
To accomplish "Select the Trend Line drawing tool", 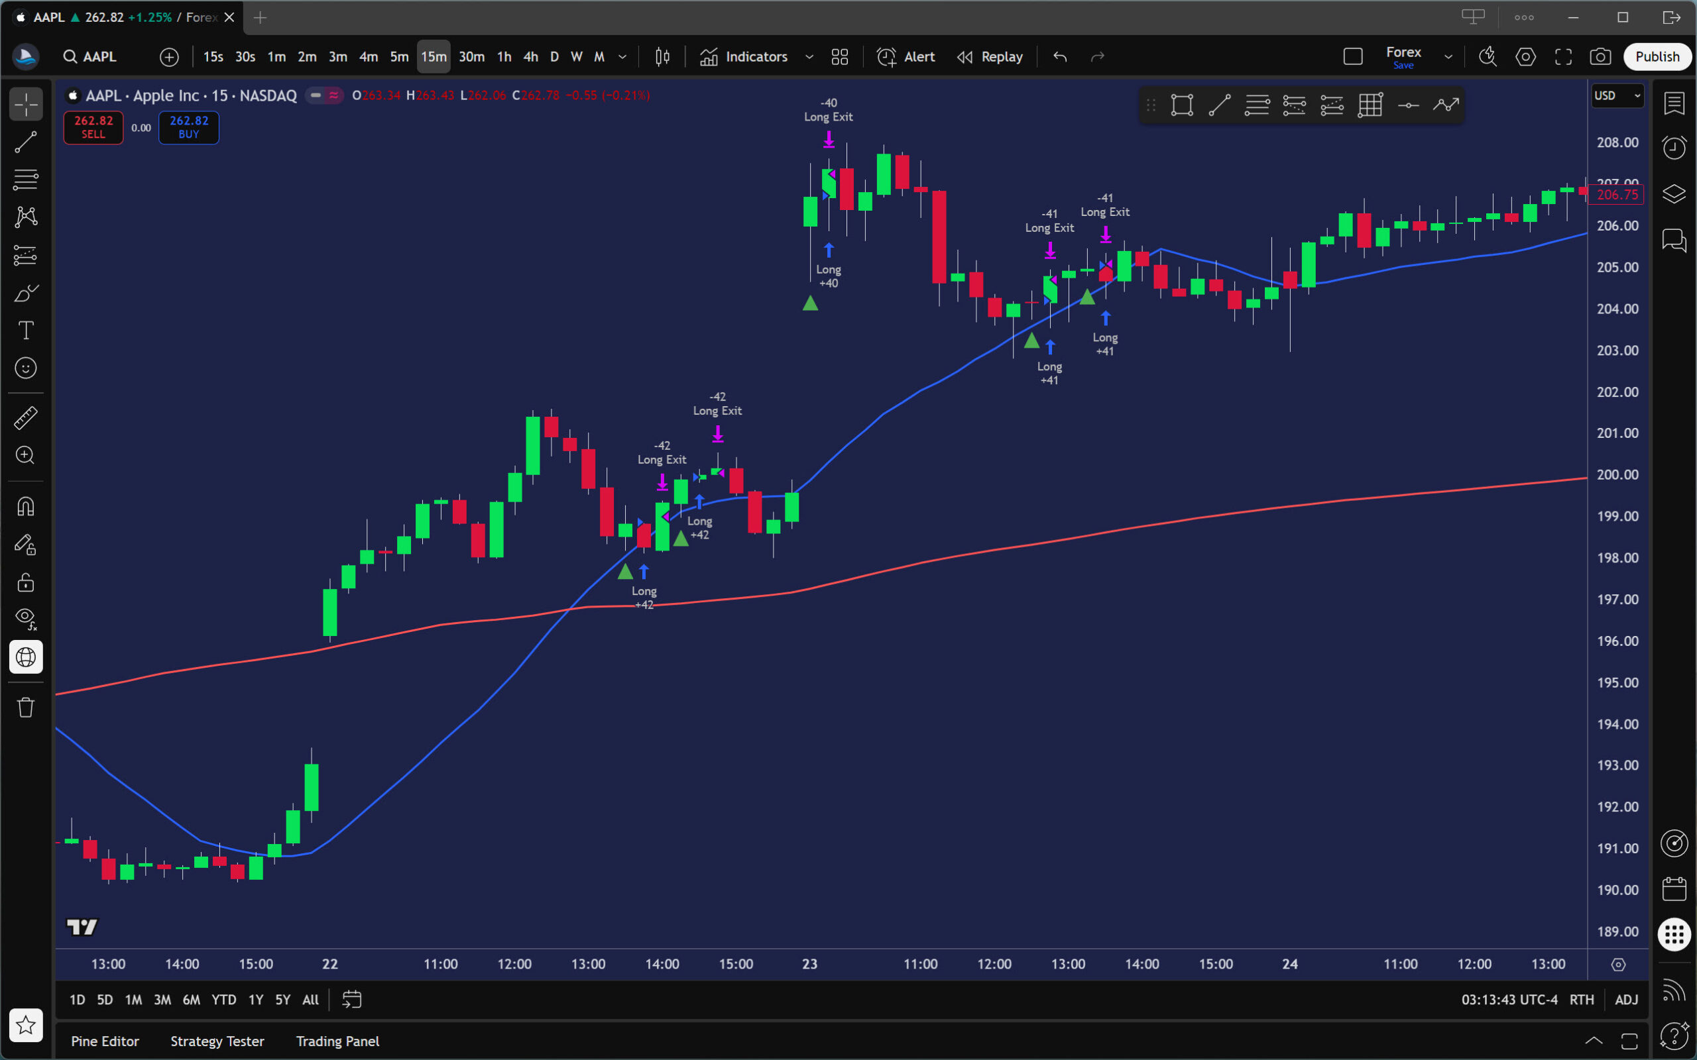I will [26, 142].
